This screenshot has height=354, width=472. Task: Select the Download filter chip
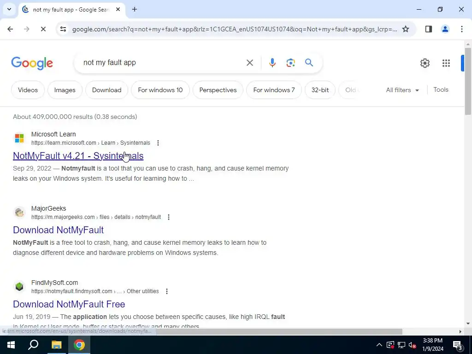(106, 90)
